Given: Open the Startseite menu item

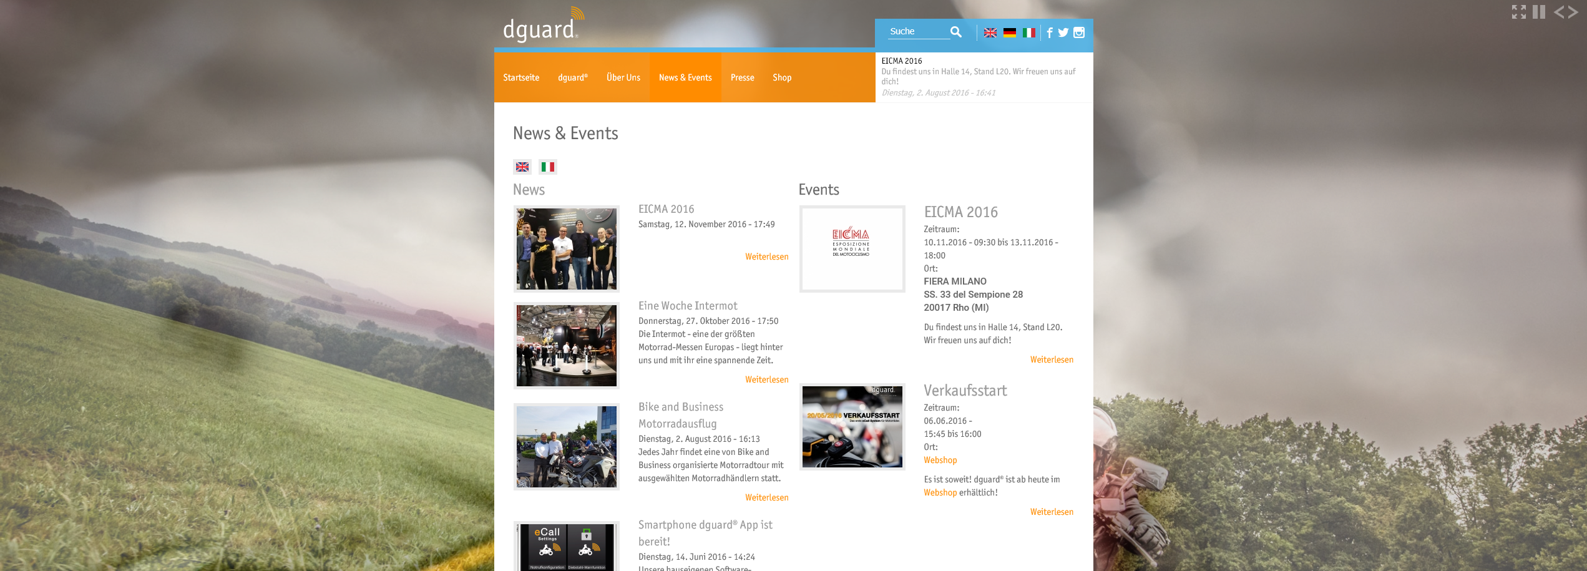Looking at the screenshot, I should click(x=521, y=77).
